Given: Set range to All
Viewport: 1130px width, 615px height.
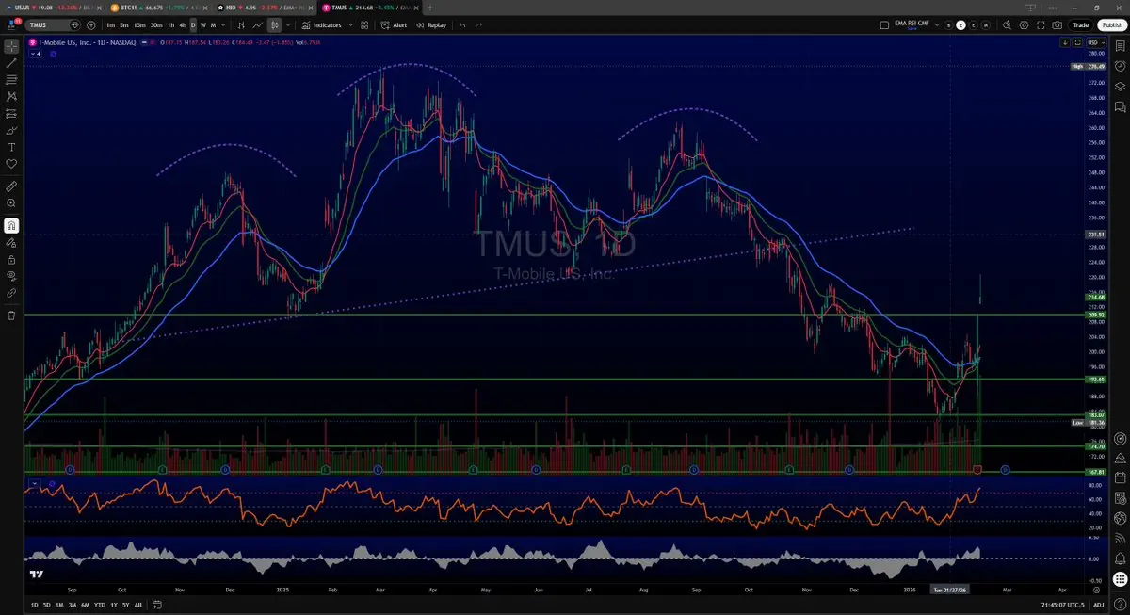Looking at the screenshot, I should [x=138, y=605].
